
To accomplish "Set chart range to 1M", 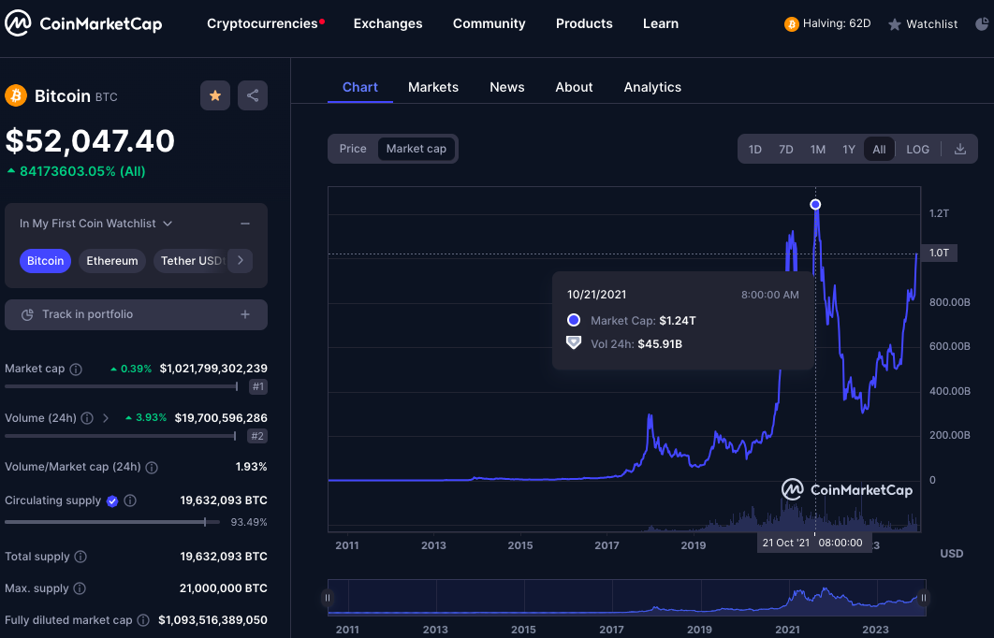I will pyautogui.click(x=818, y=150).
